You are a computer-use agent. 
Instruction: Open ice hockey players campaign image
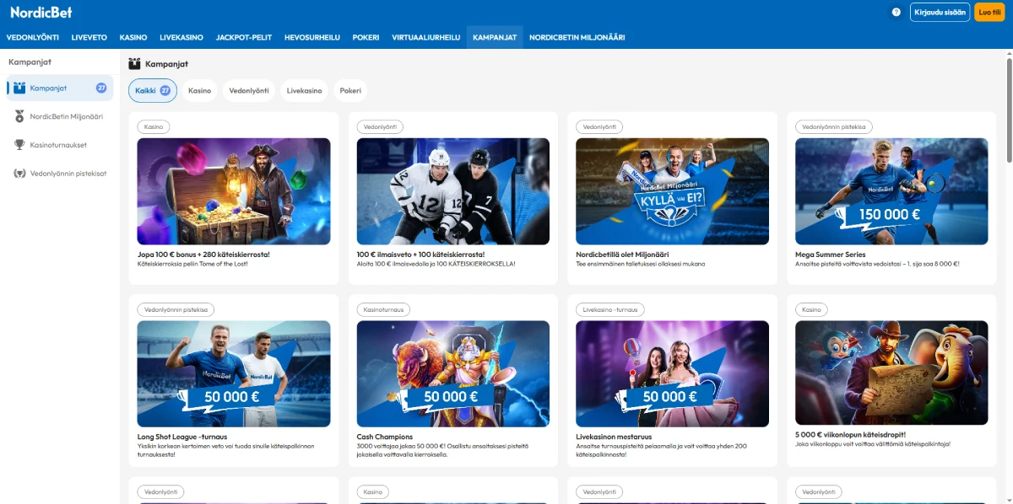point(453,191)
